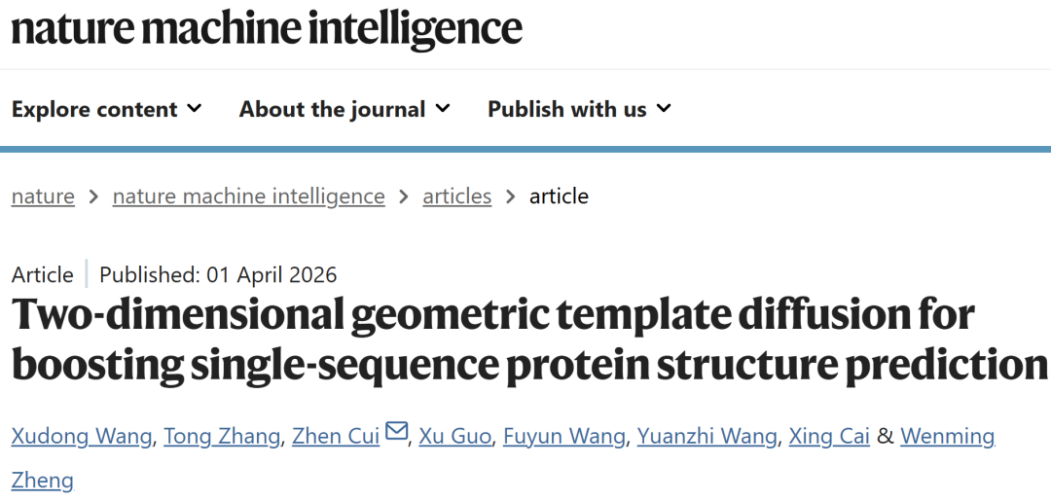This screenshot has width=1051, height=501.
Task: Click the nature machine intelligence logo
Action: (267, 29)
